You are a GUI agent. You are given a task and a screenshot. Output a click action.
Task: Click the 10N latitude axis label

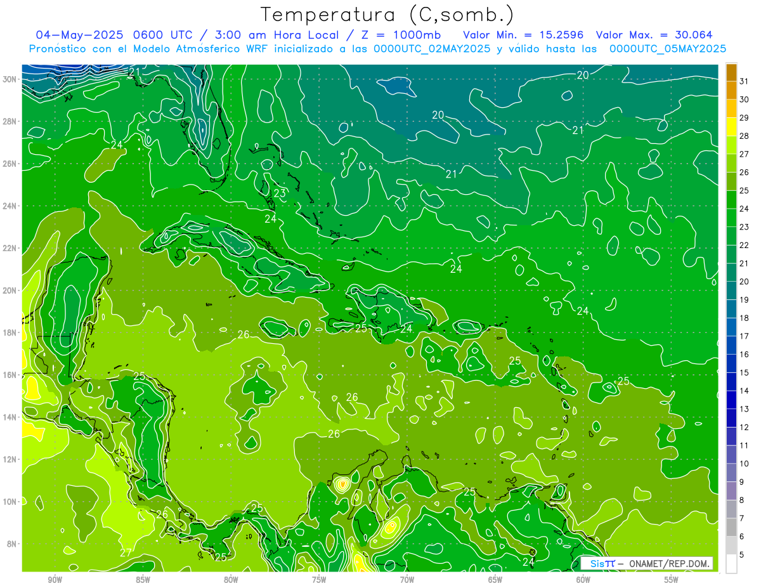(10, 502)
